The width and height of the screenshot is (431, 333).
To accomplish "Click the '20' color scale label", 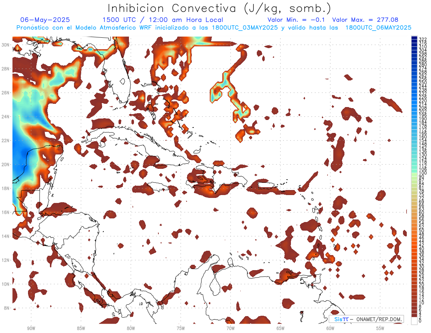I will [x=422, y=285].
